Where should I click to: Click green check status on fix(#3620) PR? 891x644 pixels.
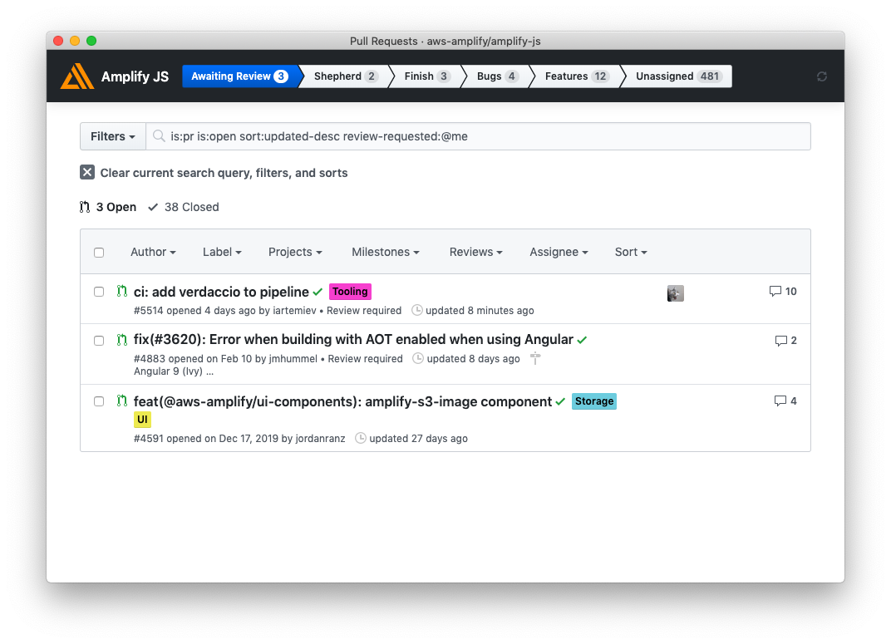coord(582,340)
